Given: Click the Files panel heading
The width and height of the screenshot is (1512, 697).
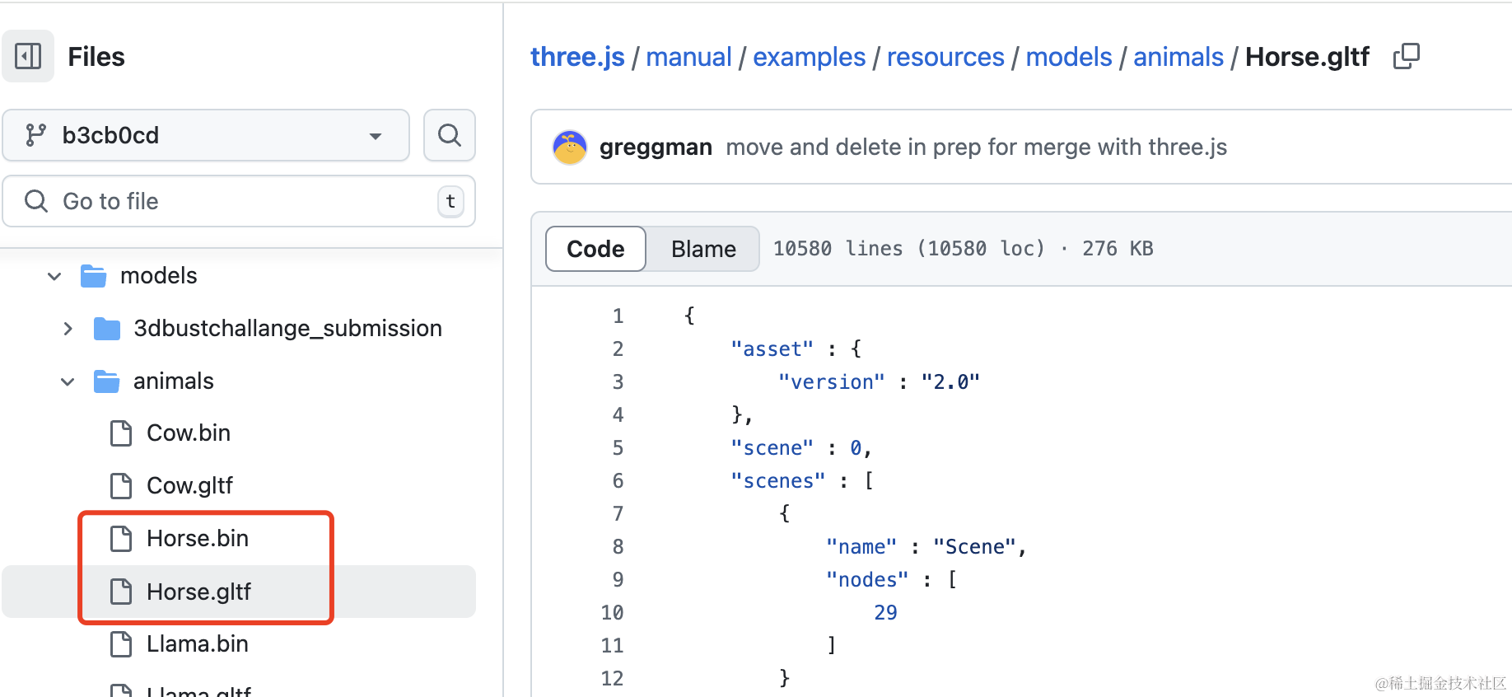Looking at the screenshot, I should click(x=96, y=57).
